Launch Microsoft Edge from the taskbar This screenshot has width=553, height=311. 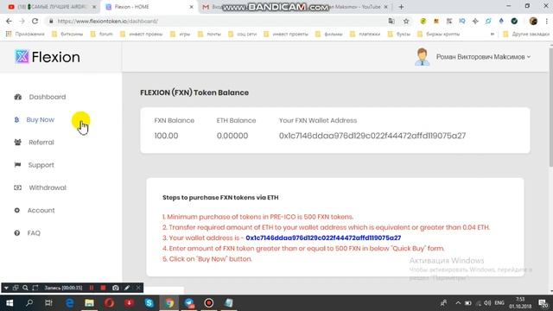click(69, 303)
